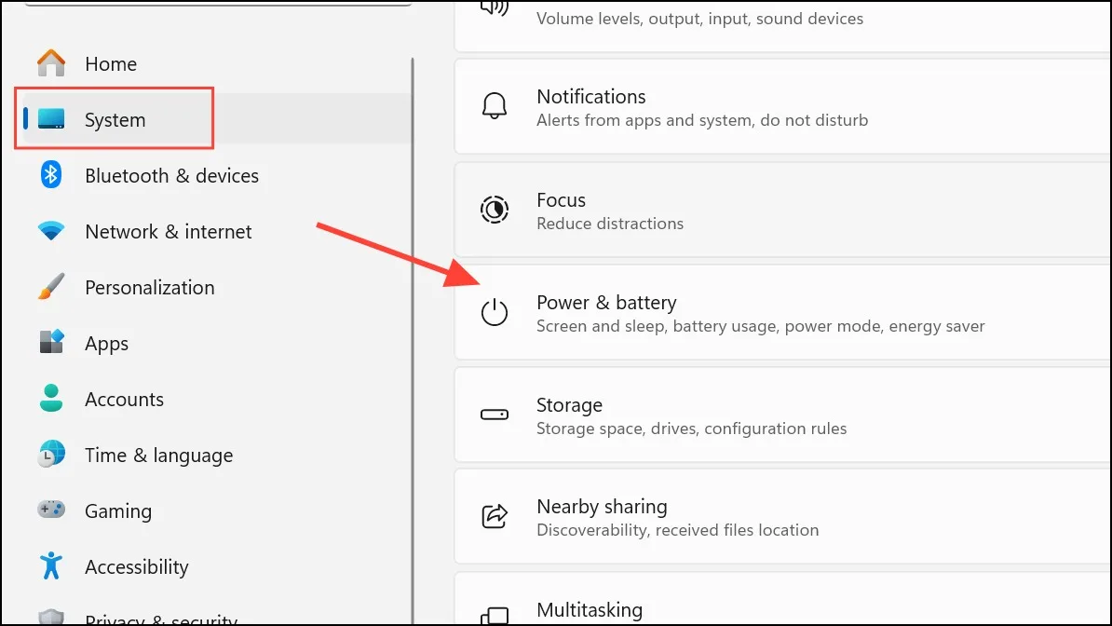This screenshot has height=626, width=1112.
Task: Click the Notifications bell icon
Action: pyautogui.click(x=495, y=106)
